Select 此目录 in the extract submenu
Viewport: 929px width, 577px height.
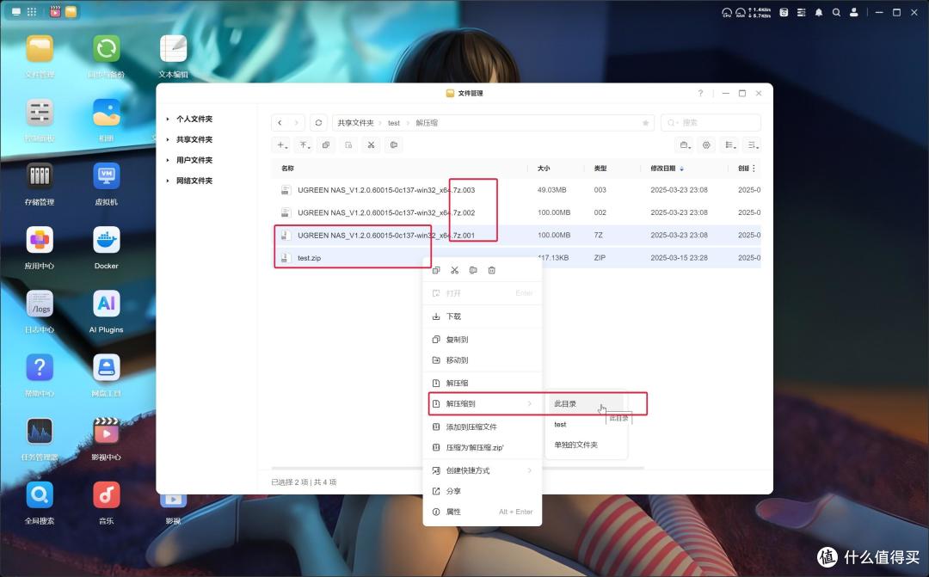(586, 404)
